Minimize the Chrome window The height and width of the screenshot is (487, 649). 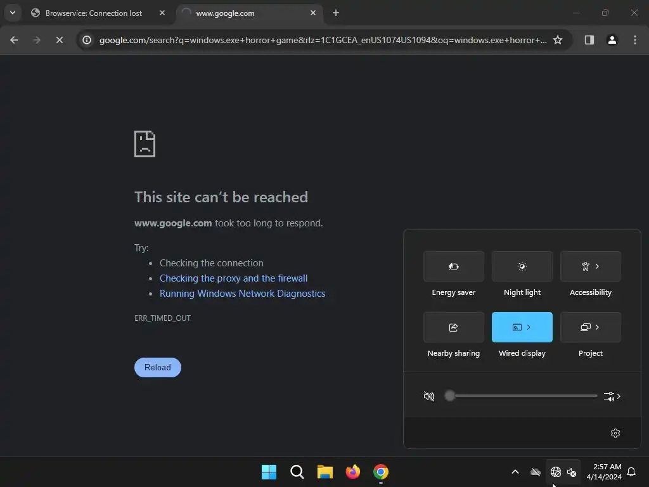pos(575,13)
